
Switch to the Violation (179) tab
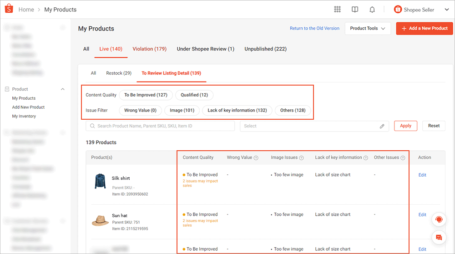[149, 49]
